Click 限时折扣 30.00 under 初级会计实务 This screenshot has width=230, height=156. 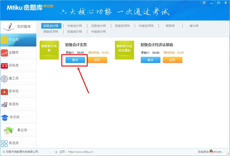click(x=98, y=53)
